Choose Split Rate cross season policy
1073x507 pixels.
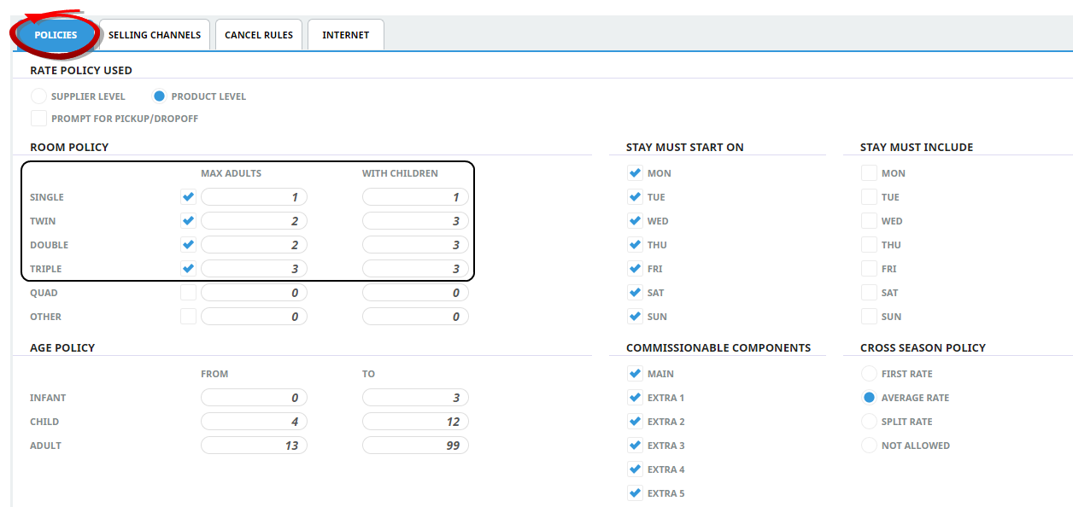(x=869, y=422)
